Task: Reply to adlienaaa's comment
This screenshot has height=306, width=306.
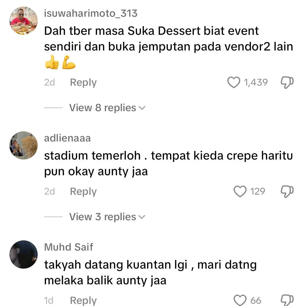Action: coord(83,192)
